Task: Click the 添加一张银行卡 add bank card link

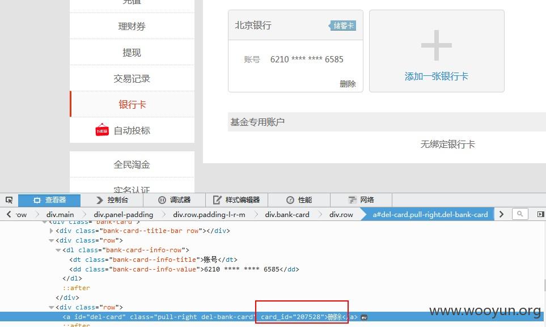Action: [x=437, y=77]
